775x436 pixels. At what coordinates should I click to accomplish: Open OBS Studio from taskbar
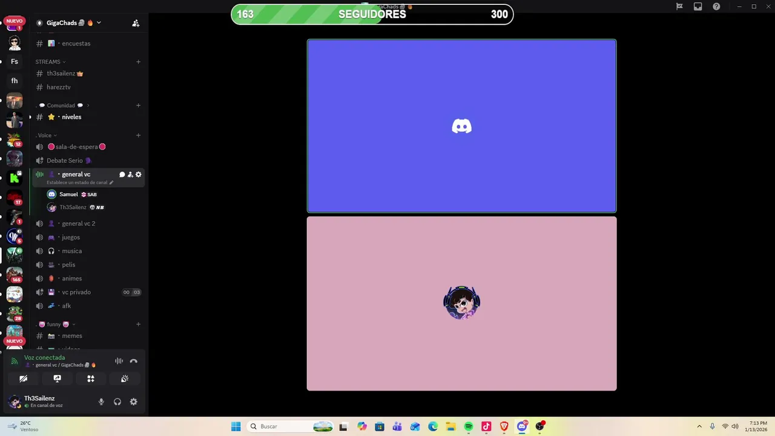click(x=540, y=426)
